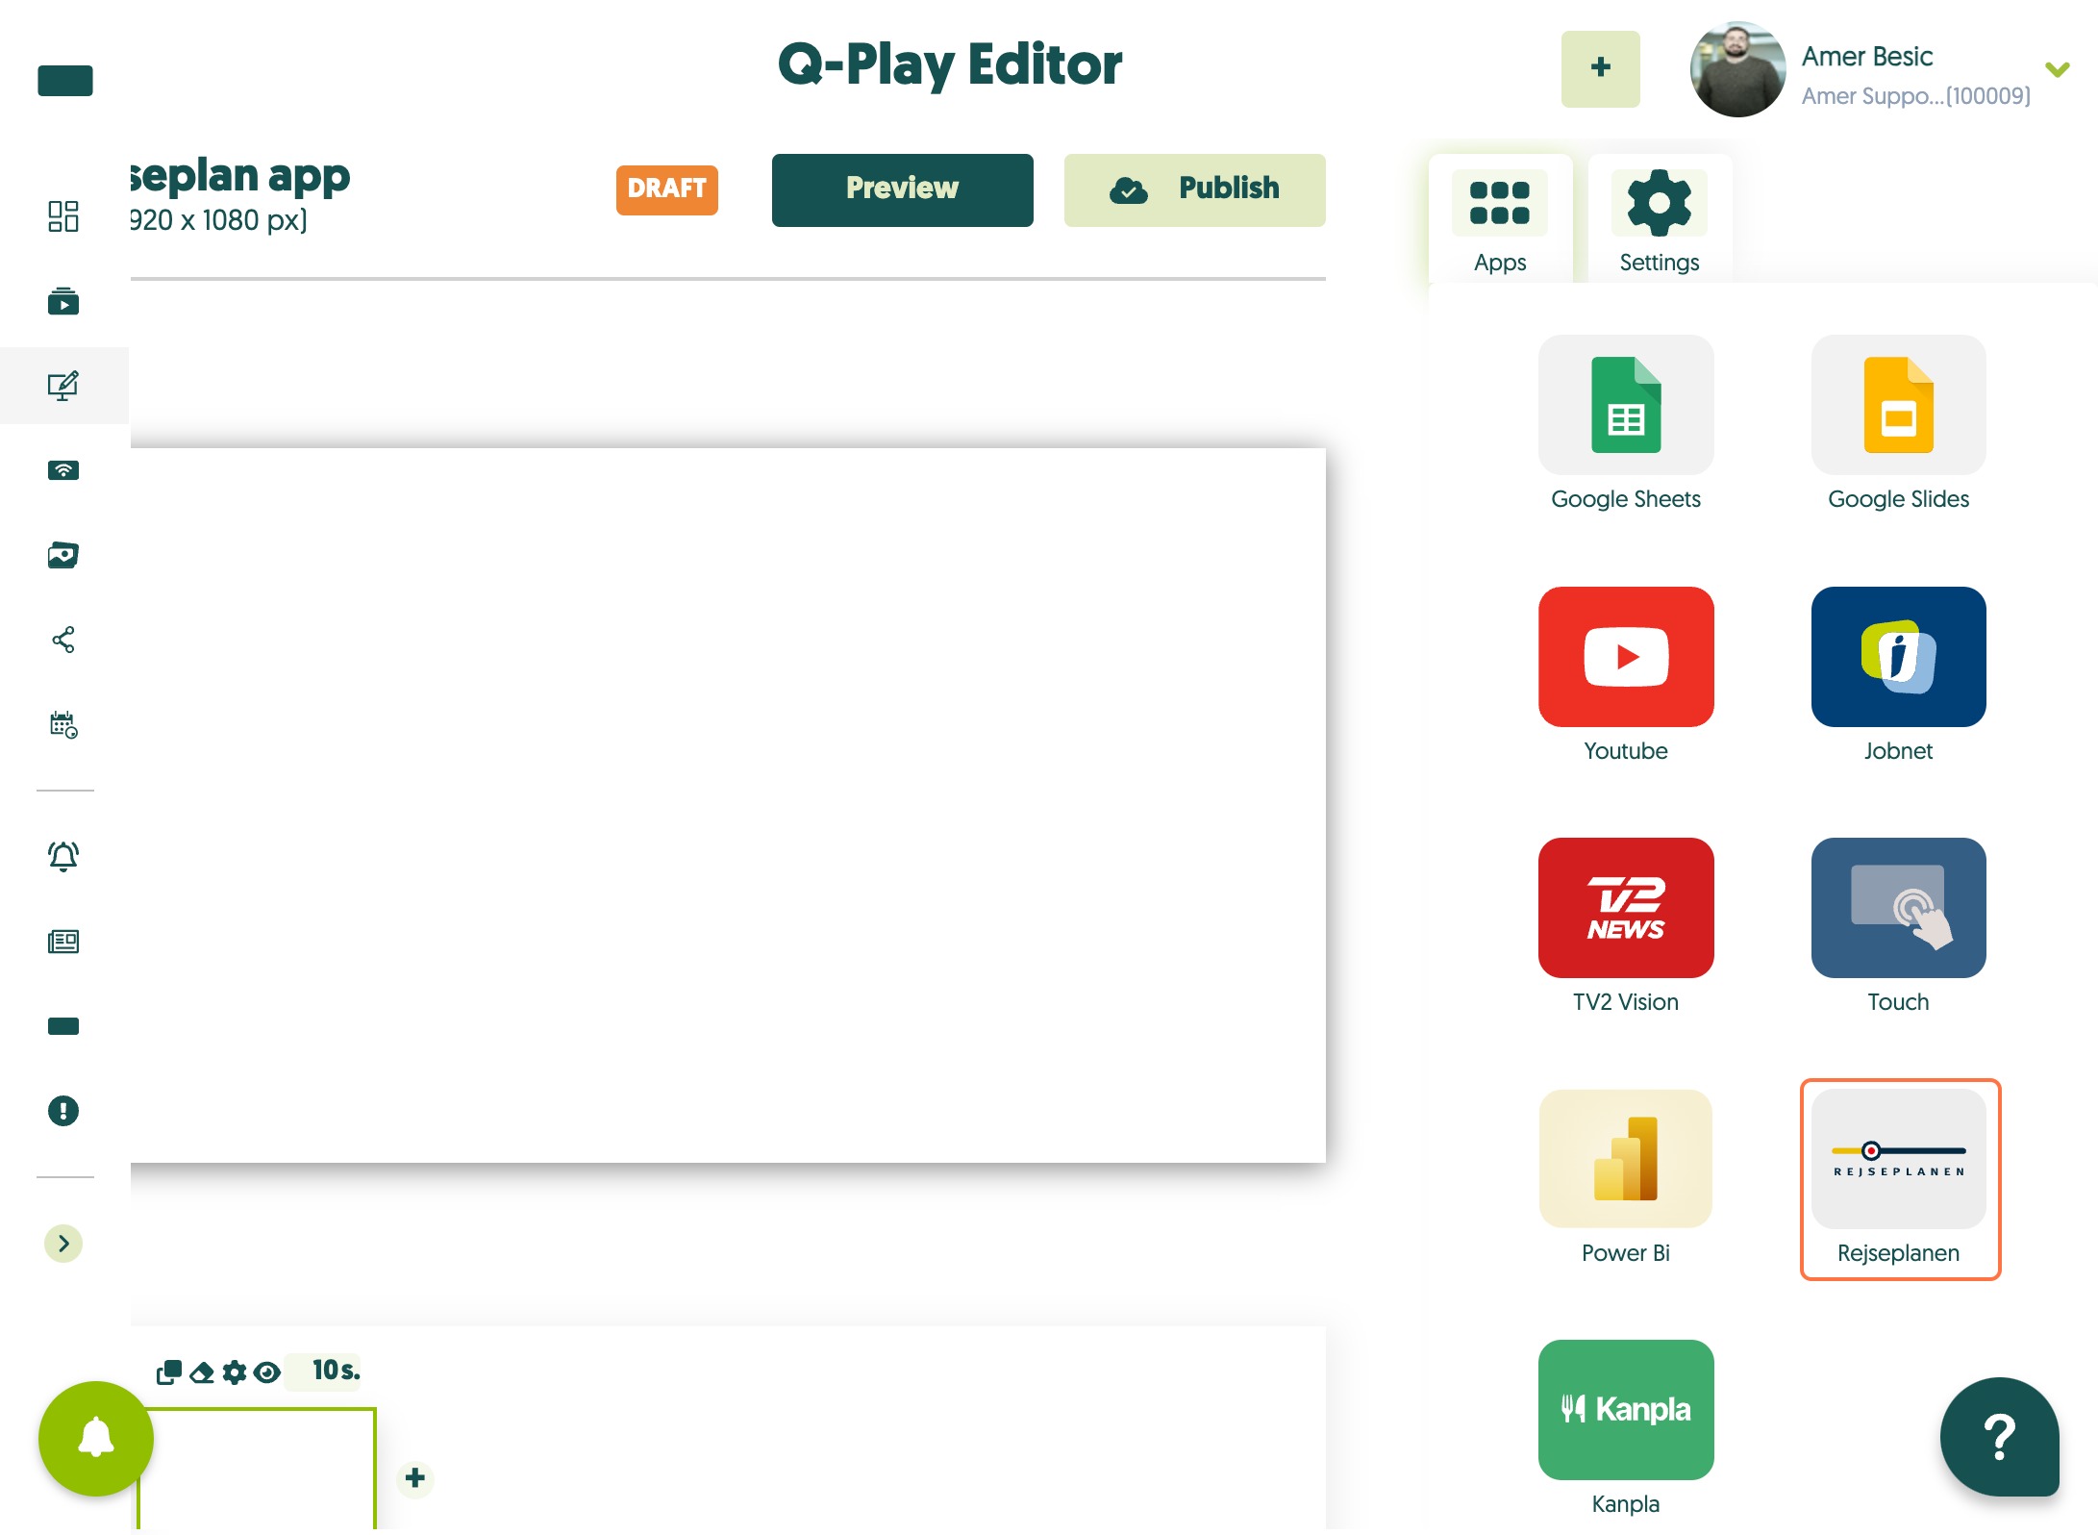Viewport: 2098px width, 1535px height.
Task: Click the Preview button
Action: [902, 189]
